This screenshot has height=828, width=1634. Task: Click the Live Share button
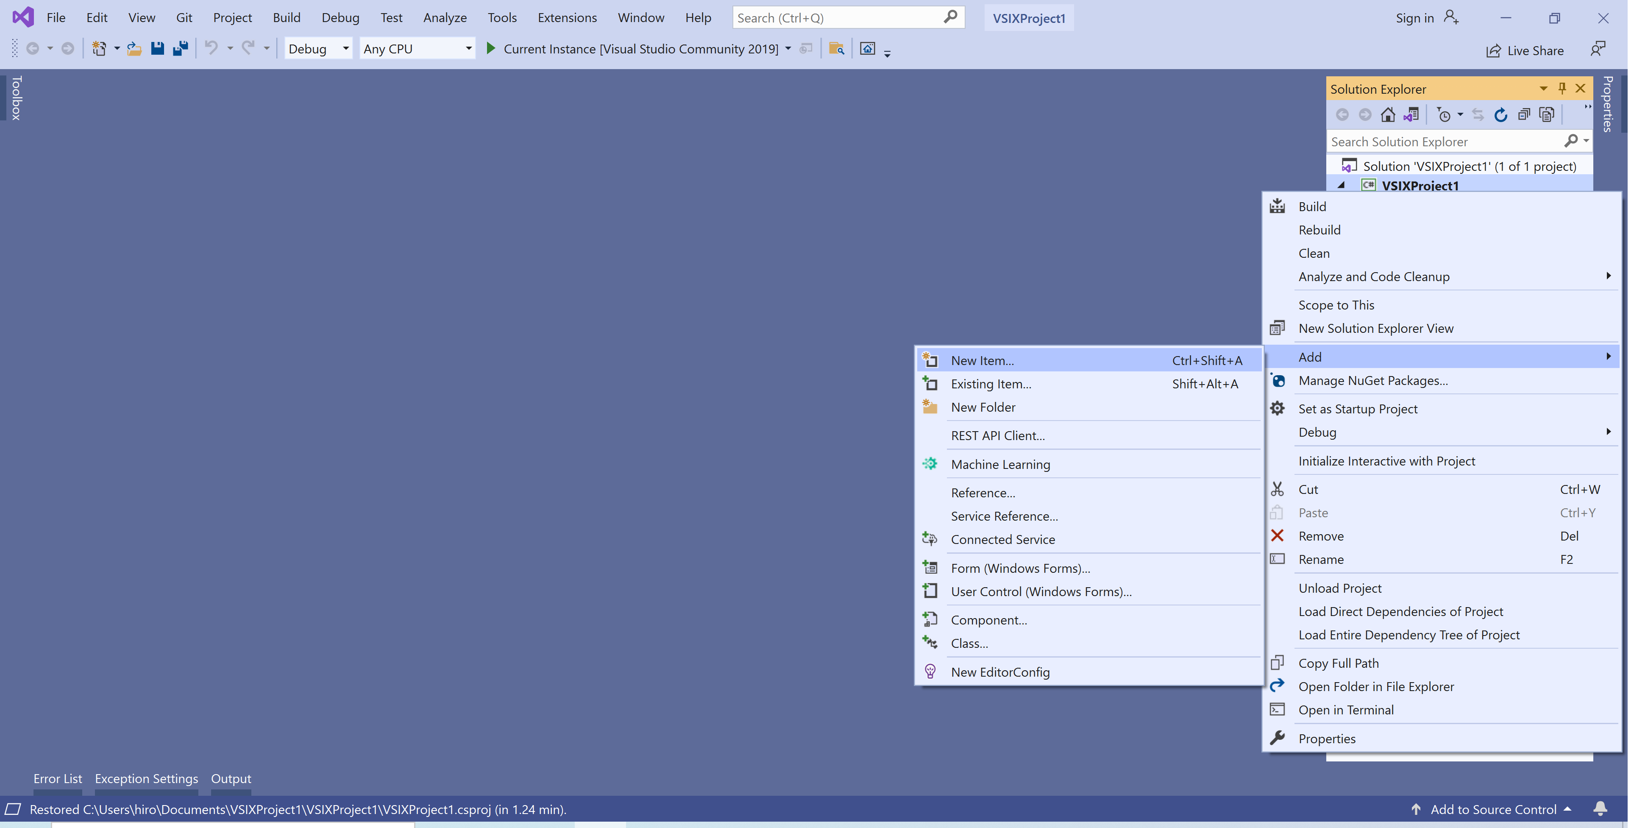[x=1524, y=51]
